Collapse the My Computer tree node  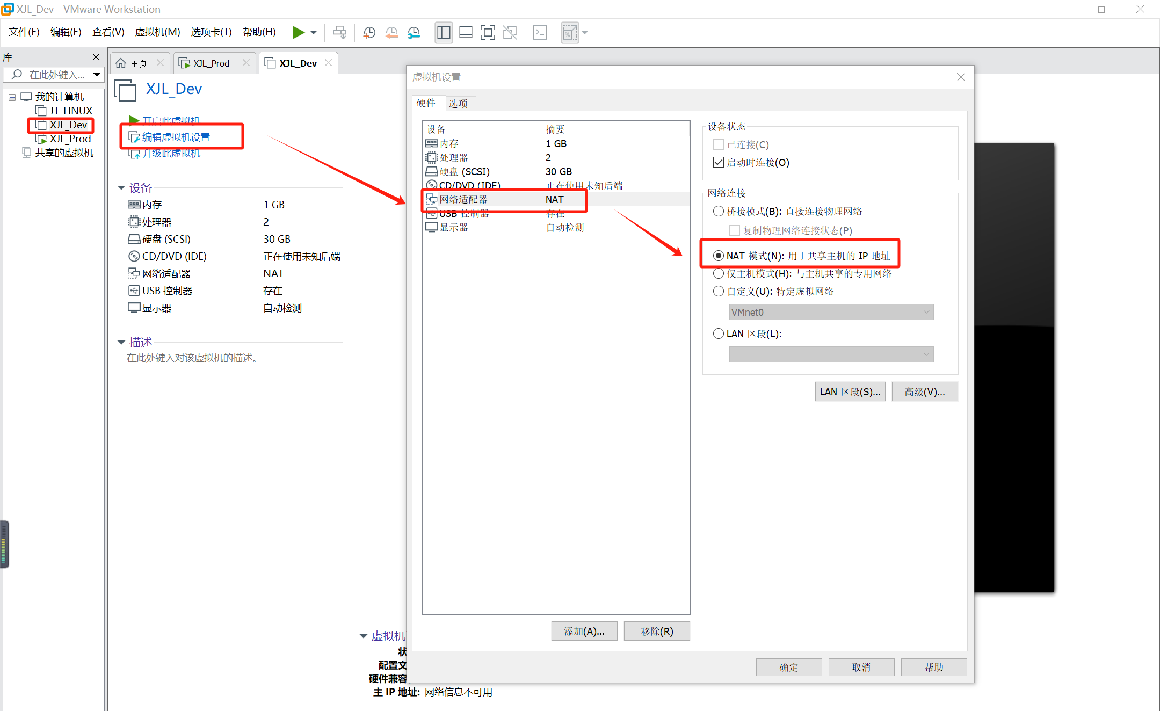tap(12, 97)
